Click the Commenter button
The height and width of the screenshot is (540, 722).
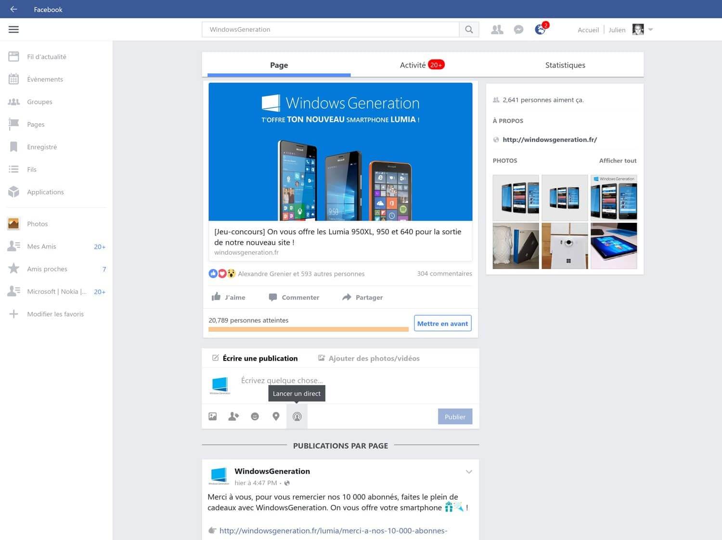(294, 297)
